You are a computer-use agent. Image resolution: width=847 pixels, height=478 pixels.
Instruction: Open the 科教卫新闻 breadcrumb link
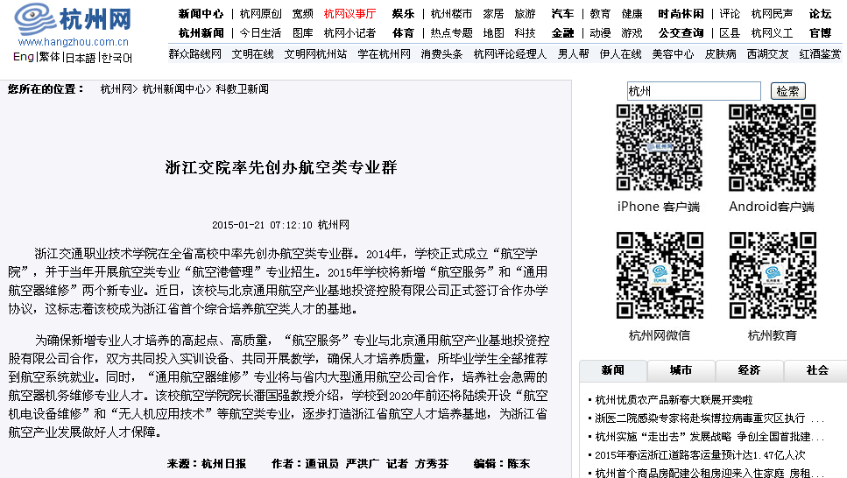click(243, 89)
